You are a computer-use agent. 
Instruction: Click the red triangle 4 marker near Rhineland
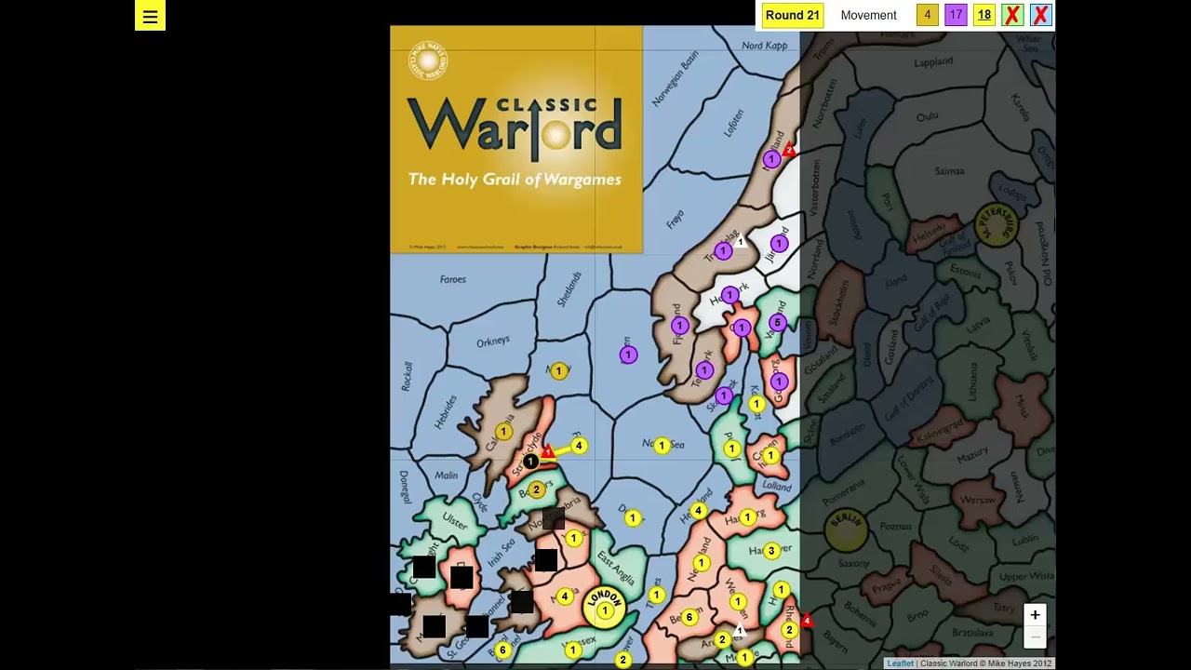806,621
